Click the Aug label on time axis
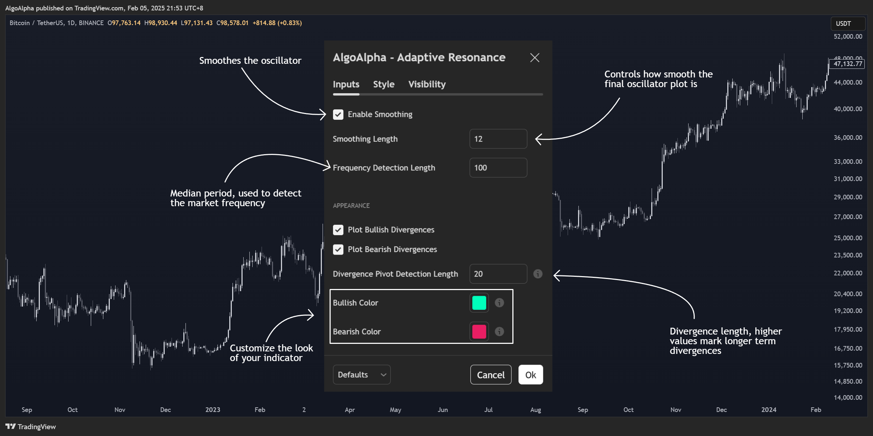 click(x=535, y=410)
